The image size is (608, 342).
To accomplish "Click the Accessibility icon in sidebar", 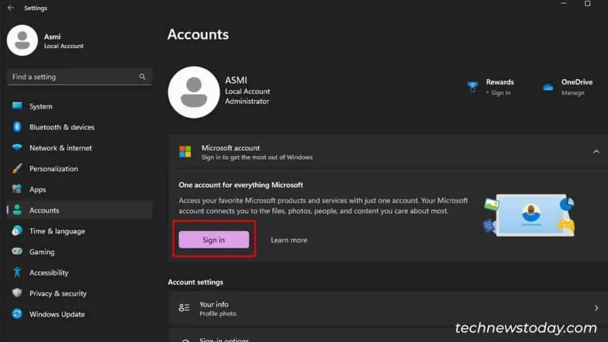I will [x=17, y=273].
